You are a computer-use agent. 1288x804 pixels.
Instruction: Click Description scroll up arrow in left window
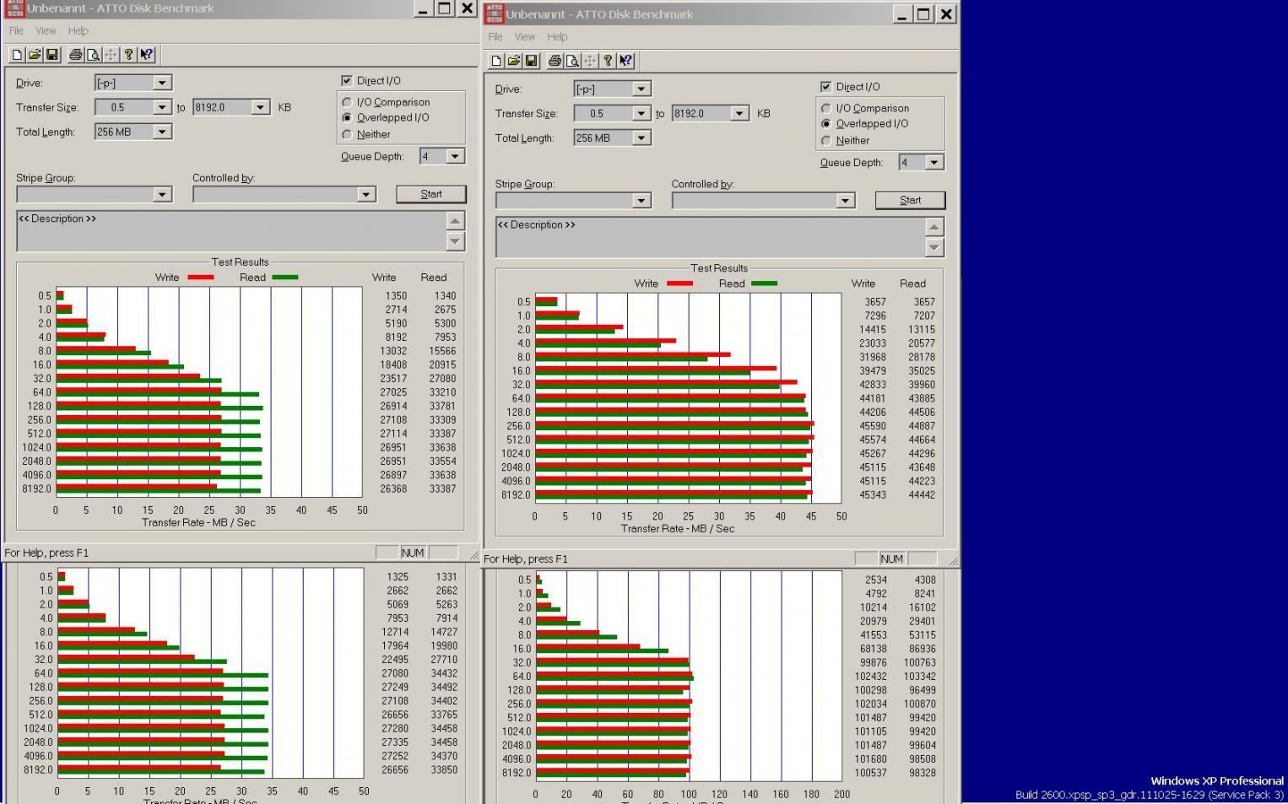click(455, 221)
